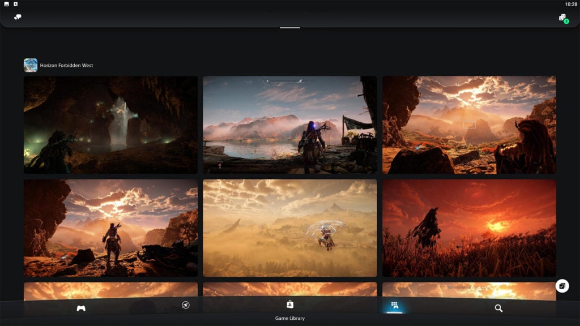
Task: Click the Game Library label text
Action: tap(290, 319)
